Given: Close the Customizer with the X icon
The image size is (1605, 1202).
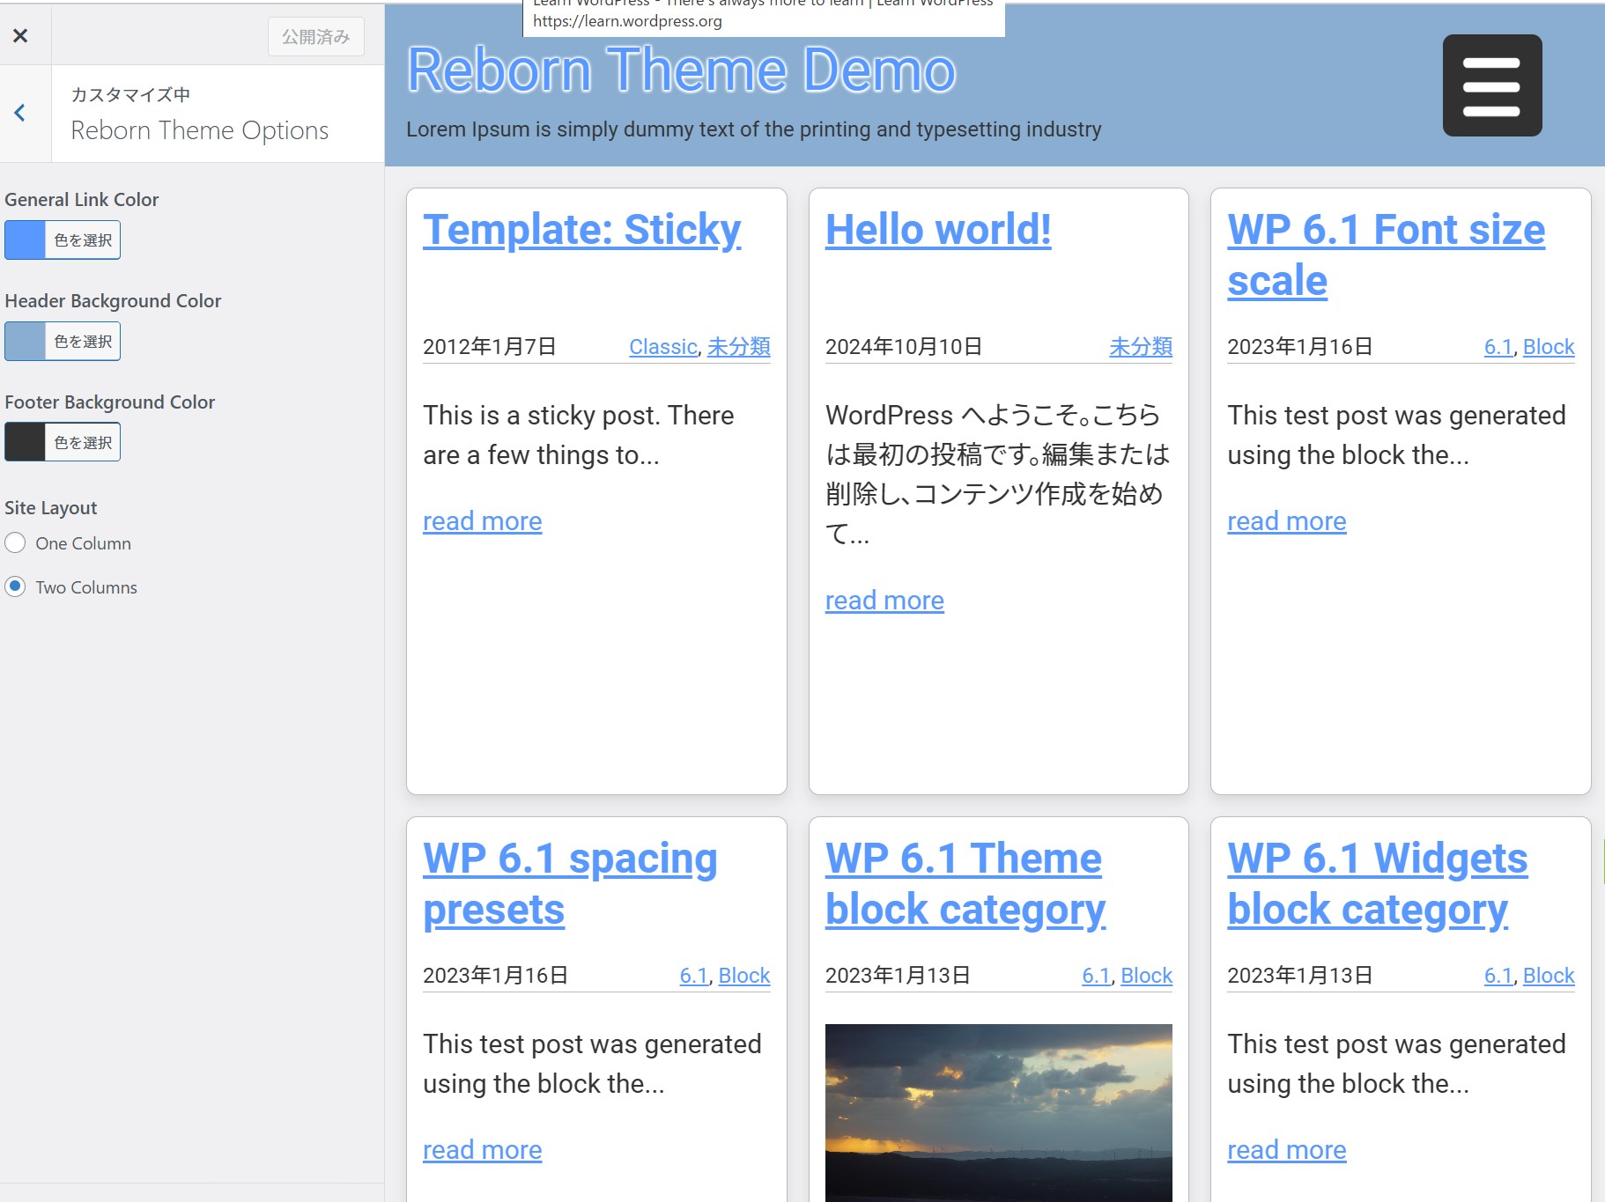Looking at the screenshot, I should point(20,35).
